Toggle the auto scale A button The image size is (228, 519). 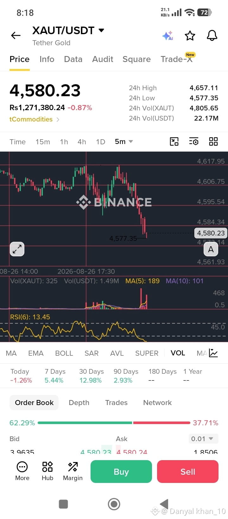(211, 249)
